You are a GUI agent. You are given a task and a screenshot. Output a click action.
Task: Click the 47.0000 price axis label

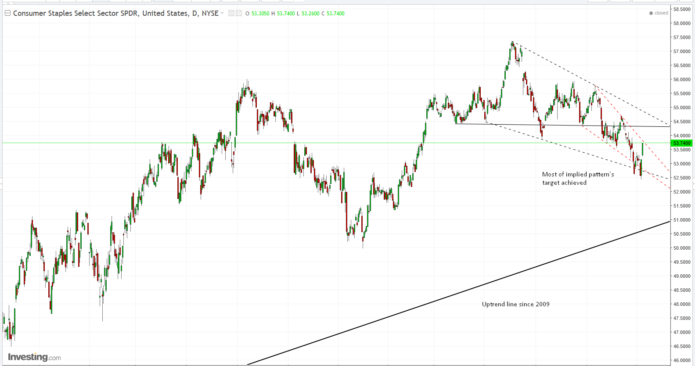(x=682, y=332)
